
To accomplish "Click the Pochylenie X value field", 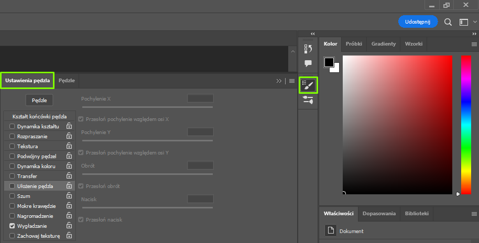I will pos(200,98).
